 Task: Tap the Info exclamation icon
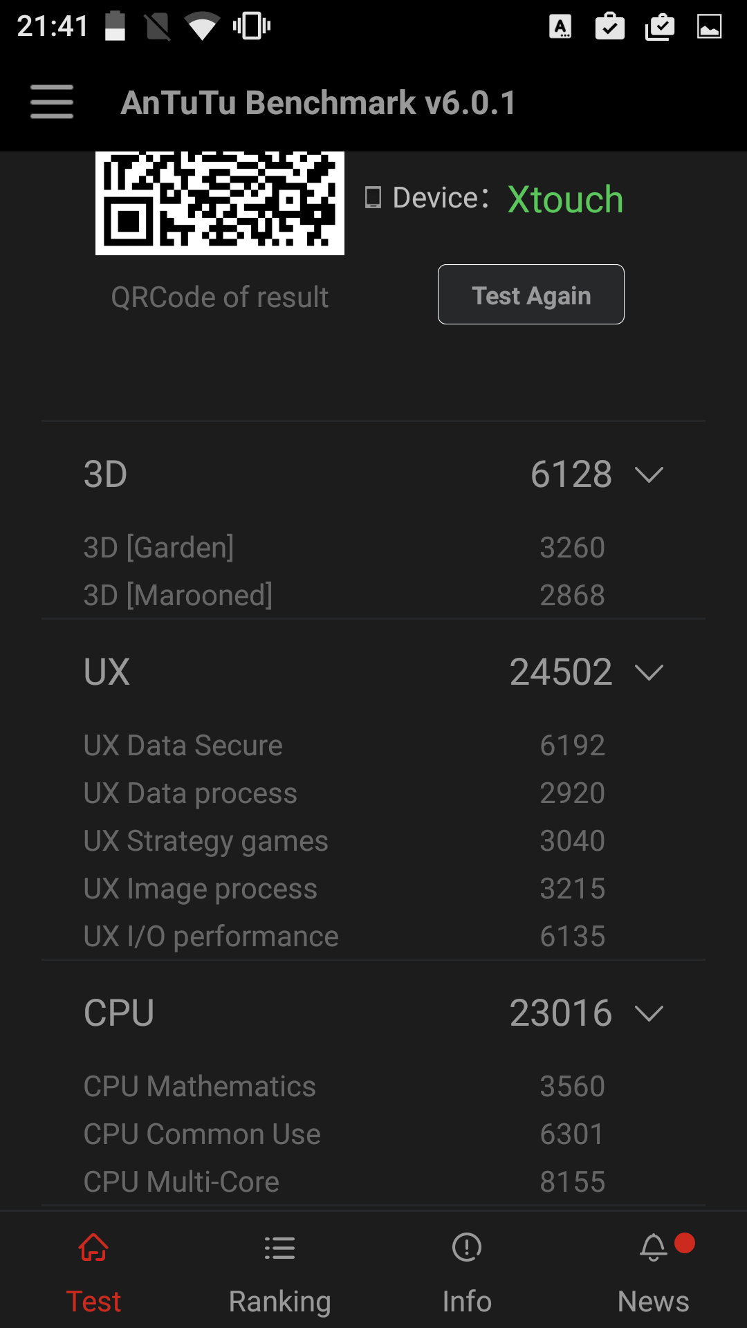467,1248
